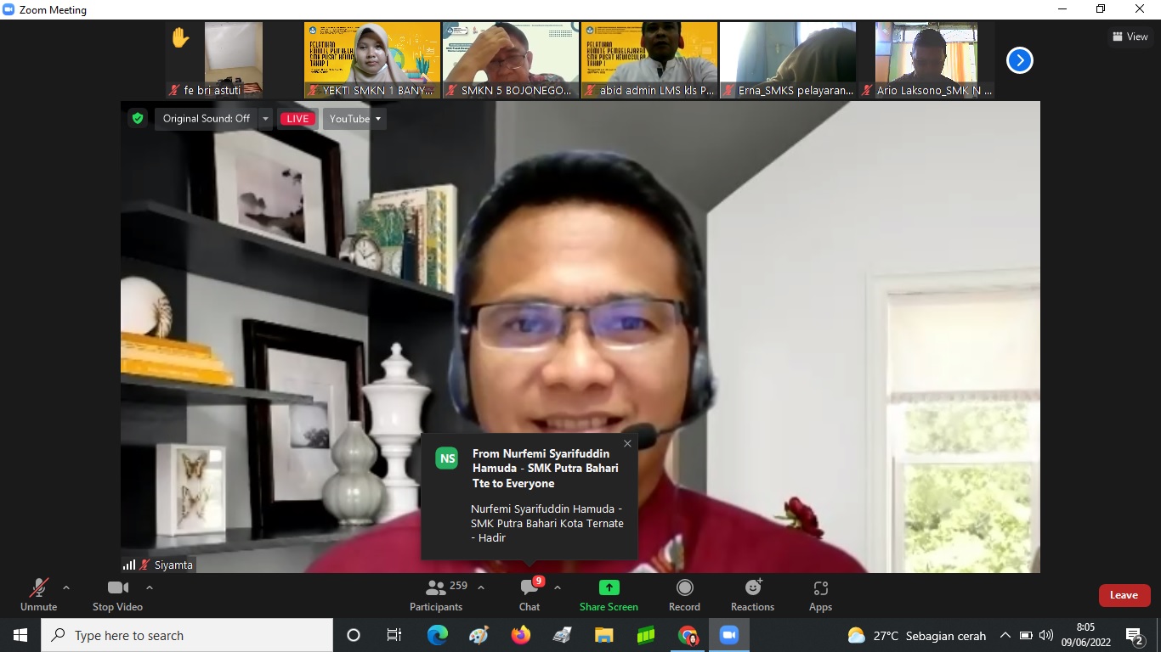Start Share Screen
The image size is (1161, 652).
[609, 594]
